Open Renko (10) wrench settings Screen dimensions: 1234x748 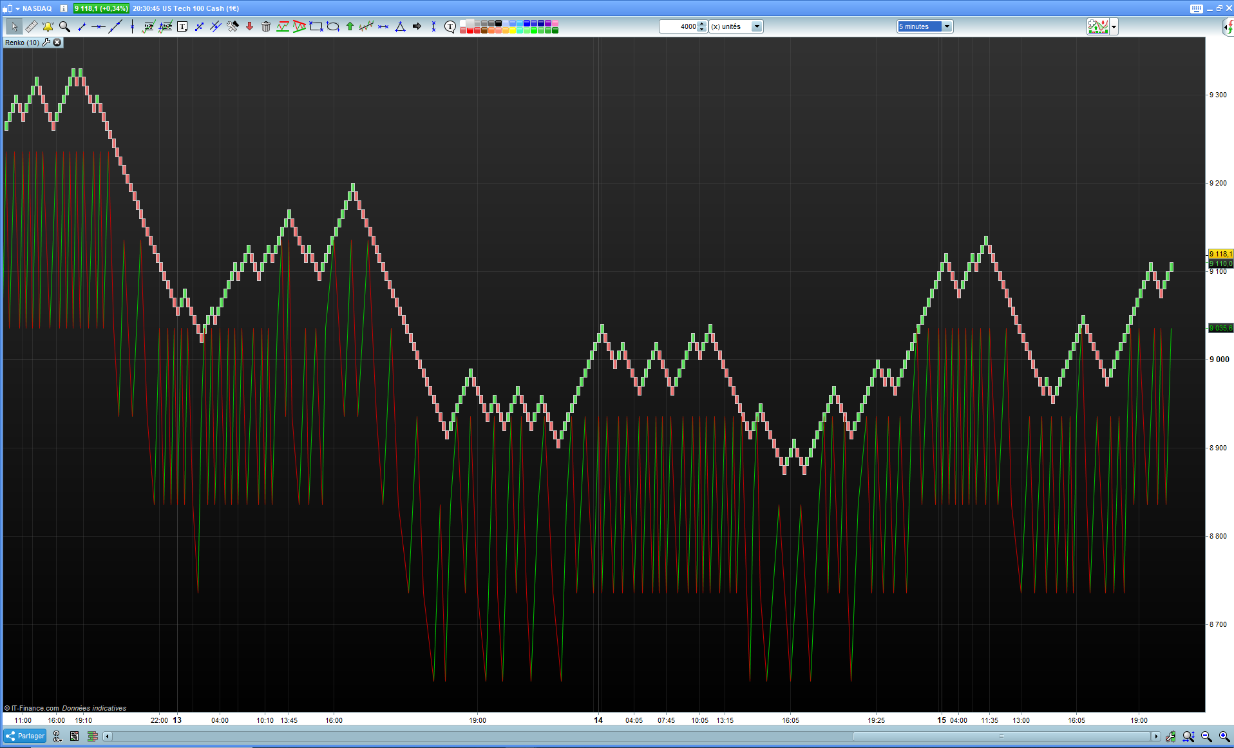click(46, 43)
